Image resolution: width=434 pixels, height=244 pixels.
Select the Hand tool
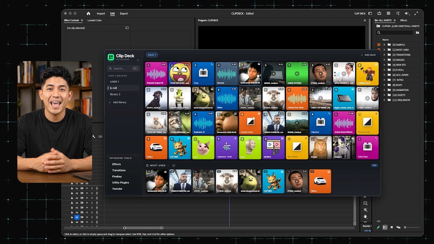click(365, 216)
